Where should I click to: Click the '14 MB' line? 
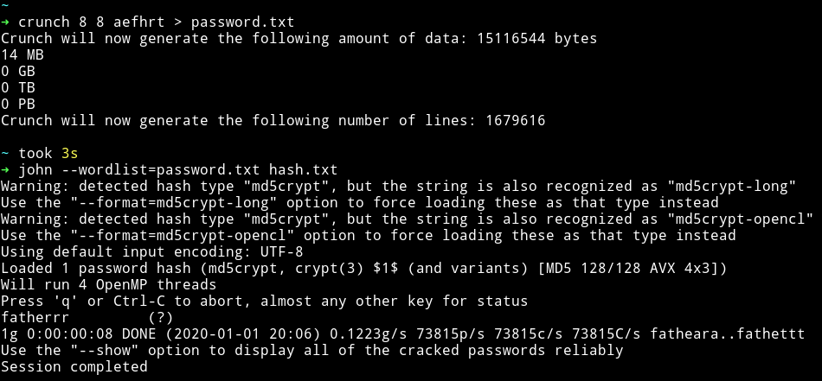coord(22,55)
